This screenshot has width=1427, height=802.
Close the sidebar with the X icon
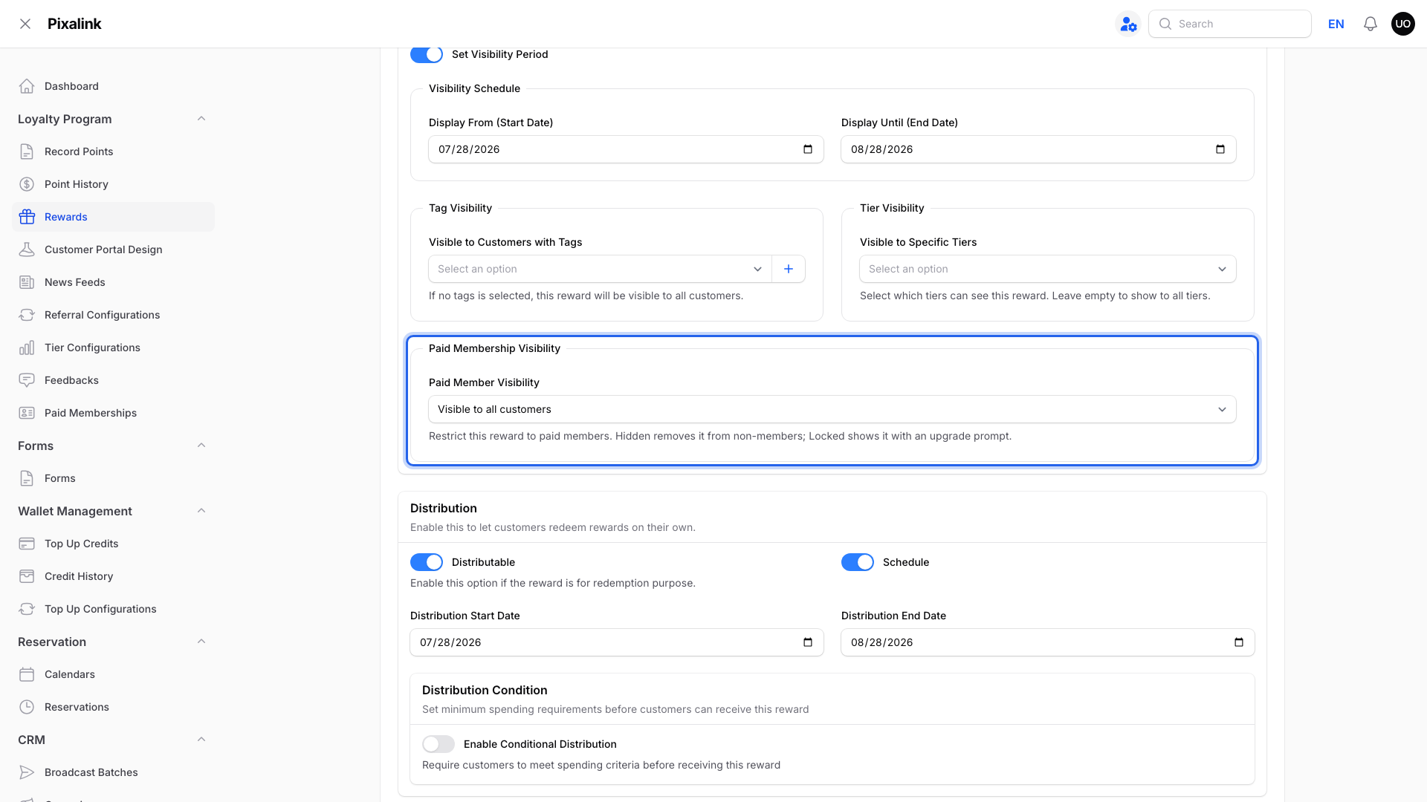(x=25, y=24)
